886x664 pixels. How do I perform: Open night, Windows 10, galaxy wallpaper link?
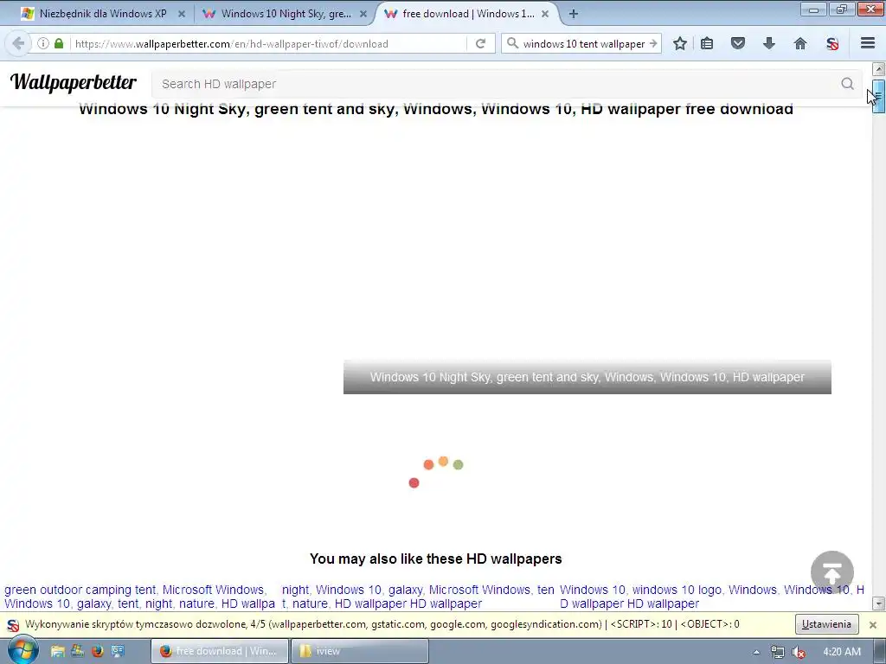click(x=418, y=597)
